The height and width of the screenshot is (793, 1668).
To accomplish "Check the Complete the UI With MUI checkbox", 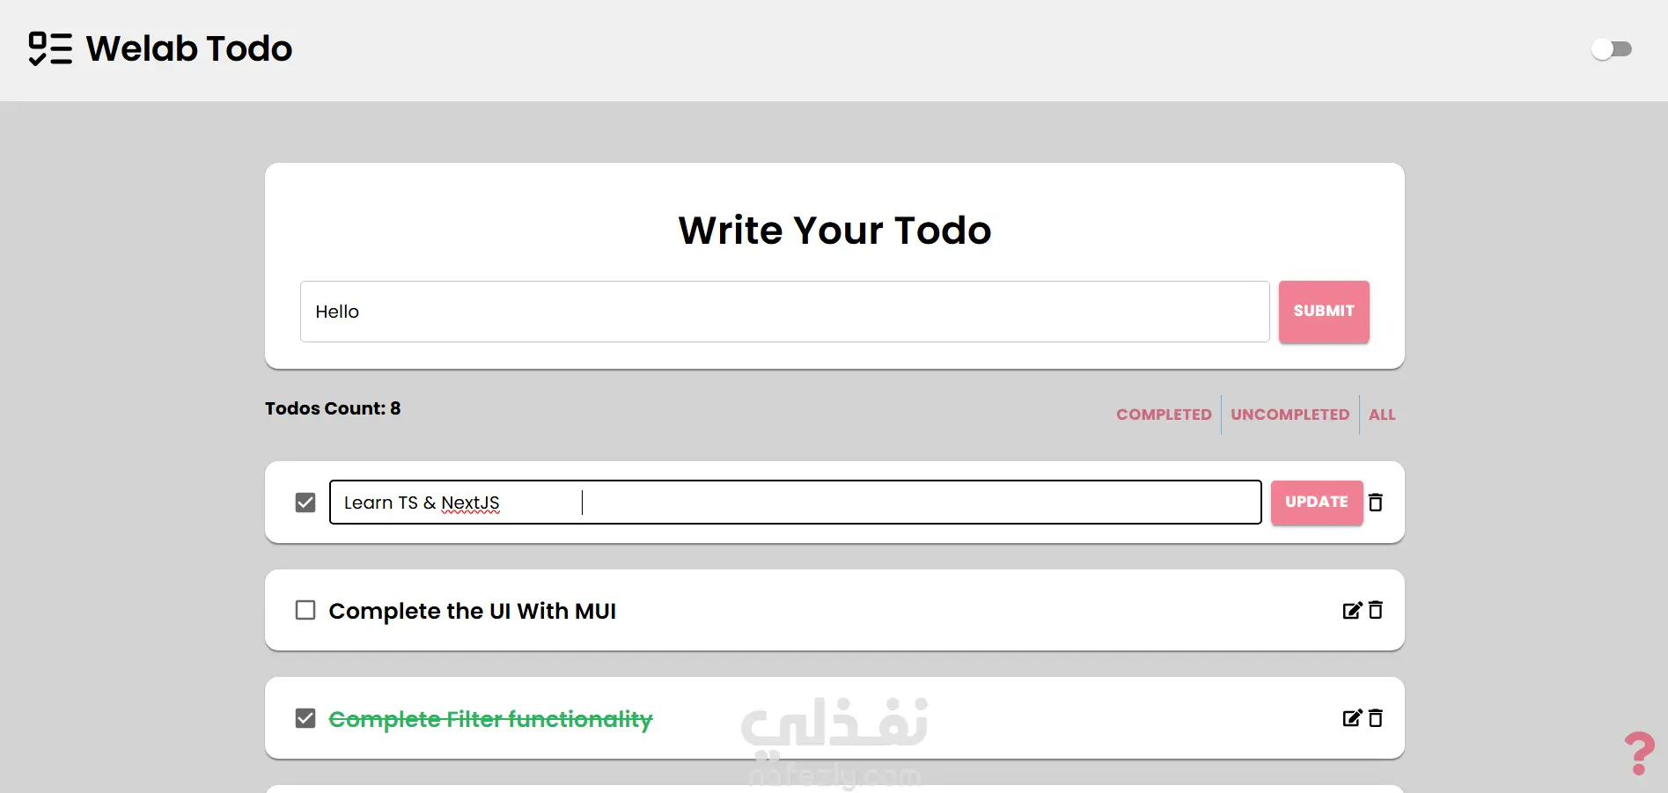I will pyautogui.click(x=305, y=611).
